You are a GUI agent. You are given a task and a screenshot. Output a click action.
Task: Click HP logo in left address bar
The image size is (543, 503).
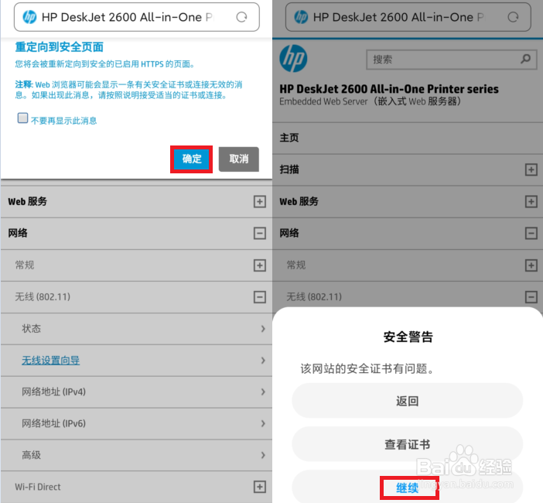[29, 17]
